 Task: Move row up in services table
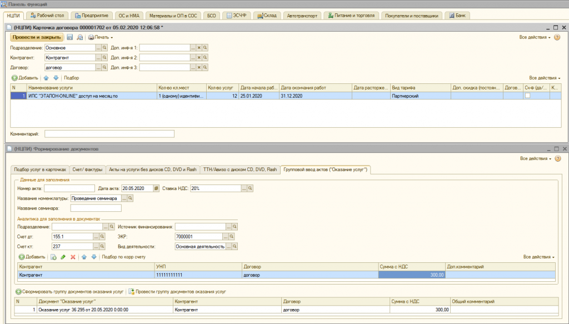tap(46, 78)
